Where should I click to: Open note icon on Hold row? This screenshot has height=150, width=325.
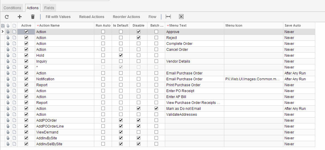14,55
